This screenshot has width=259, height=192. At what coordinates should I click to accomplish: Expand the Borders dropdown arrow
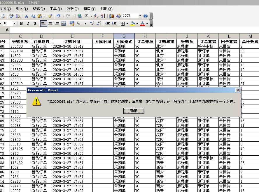point(128,23)
